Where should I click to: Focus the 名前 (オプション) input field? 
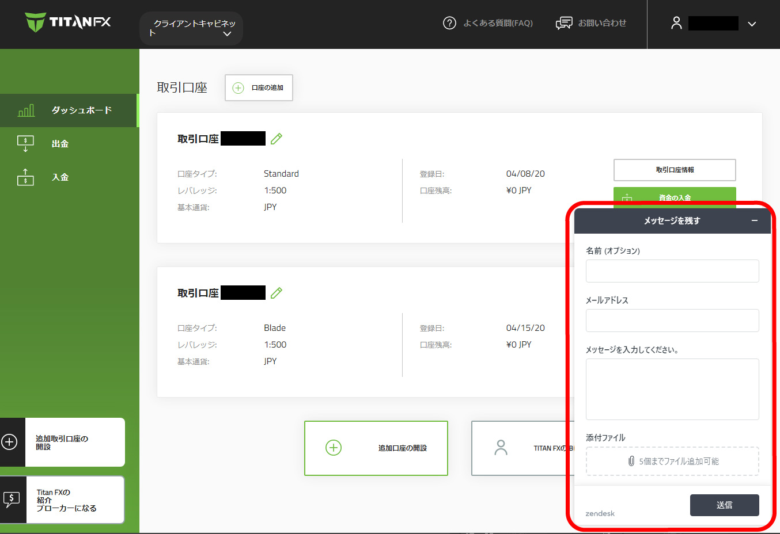tap(672, 271)
